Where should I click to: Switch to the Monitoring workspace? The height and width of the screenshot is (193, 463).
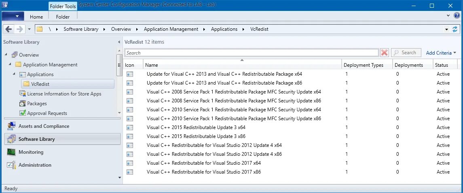pyautogui.click(x=31, y=152)
